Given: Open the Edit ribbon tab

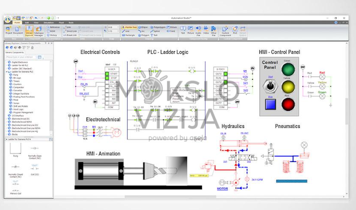Looking at the screenshot, I should 27,23.
